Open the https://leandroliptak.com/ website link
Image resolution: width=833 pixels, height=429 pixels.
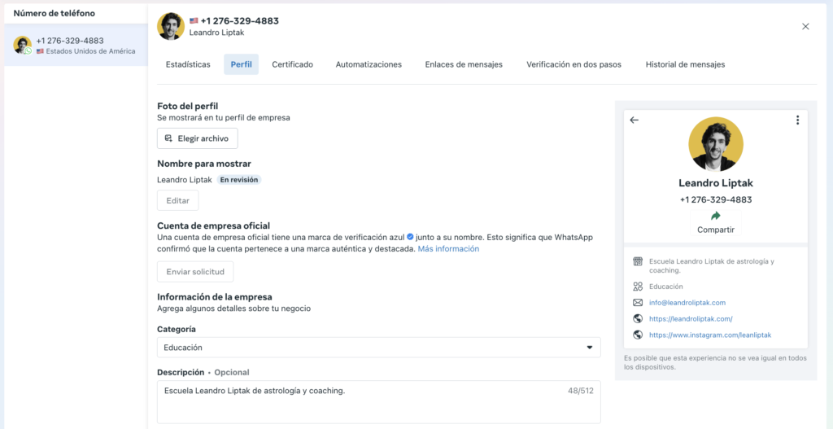(x=691, y=319)
